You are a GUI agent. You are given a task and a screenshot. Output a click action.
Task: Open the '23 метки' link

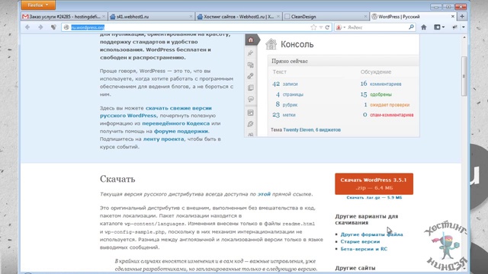pos(284,115)
